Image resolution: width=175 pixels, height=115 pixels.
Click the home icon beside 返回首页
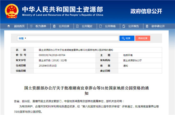tap(9, 26)
